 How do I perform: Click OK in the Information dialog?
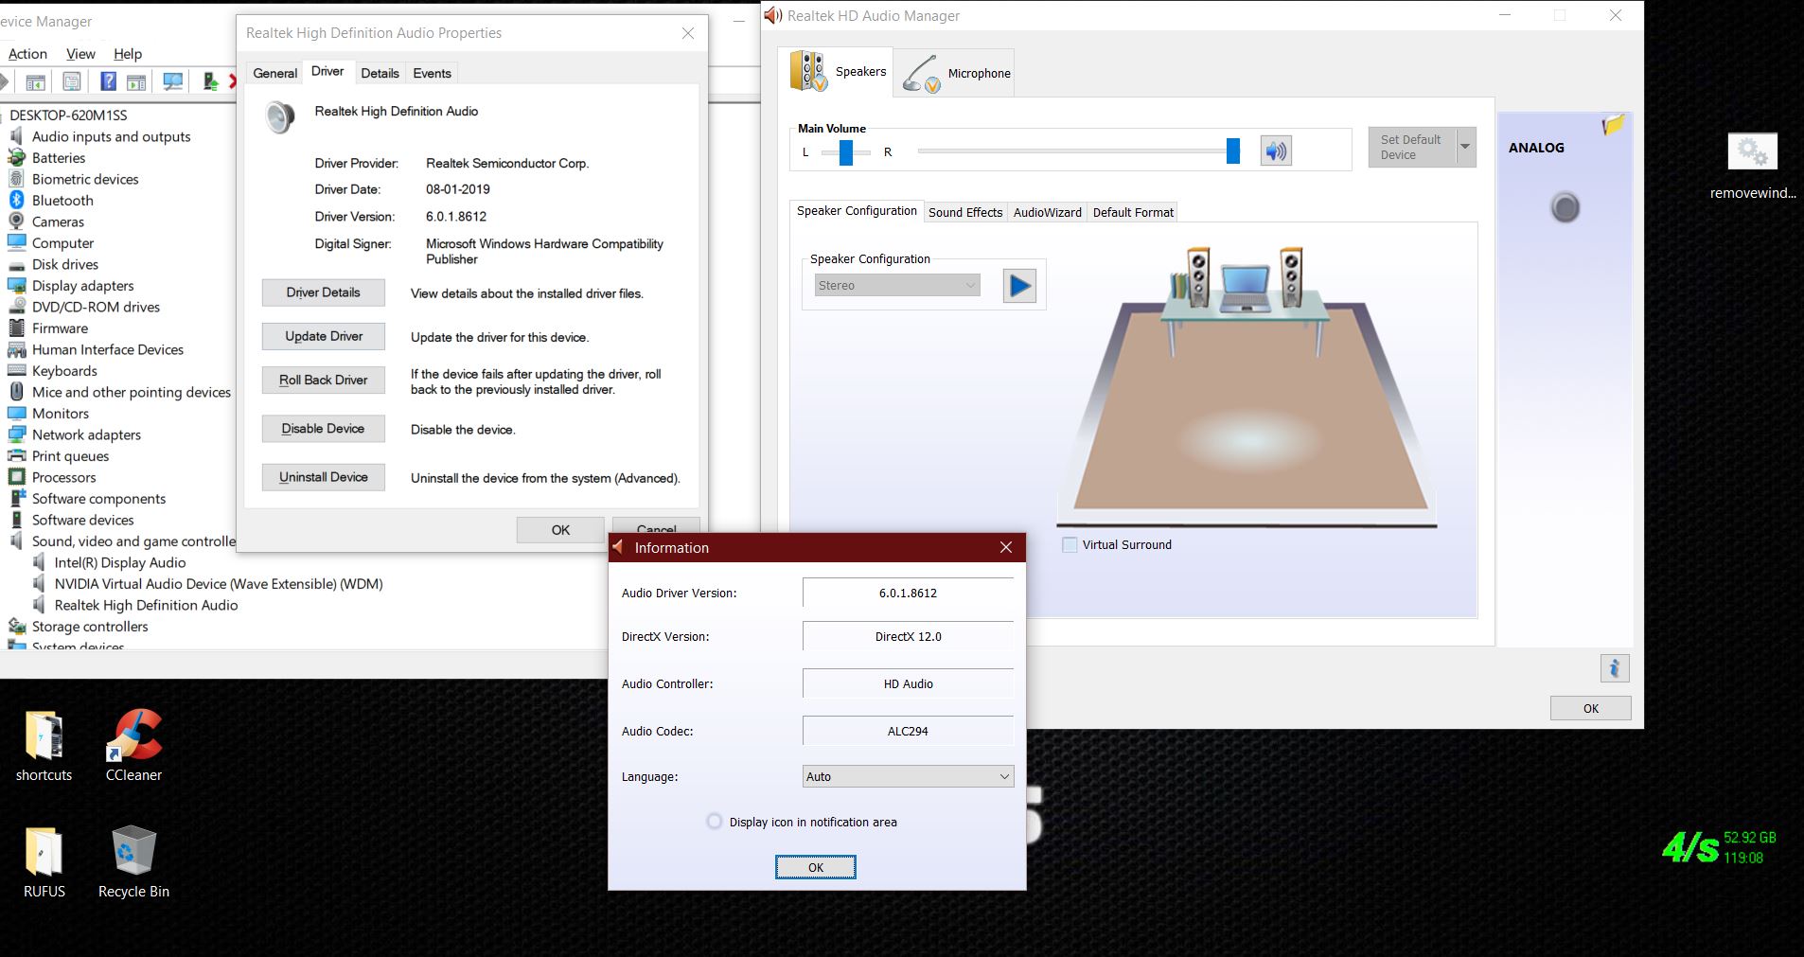coord(816,867)
